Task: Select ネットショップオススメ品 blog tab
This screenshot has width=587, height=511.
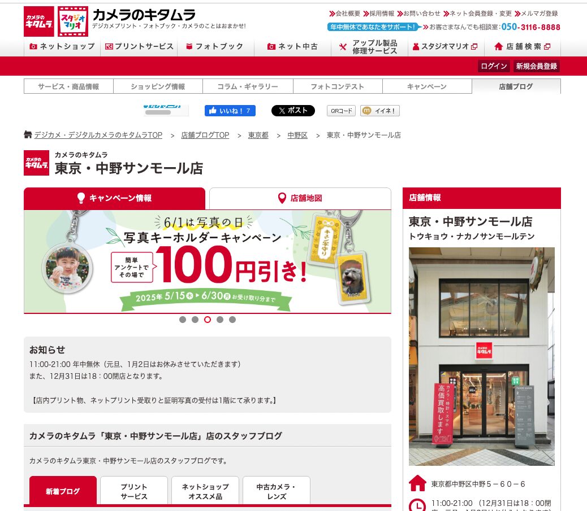Action: point(205,491)
